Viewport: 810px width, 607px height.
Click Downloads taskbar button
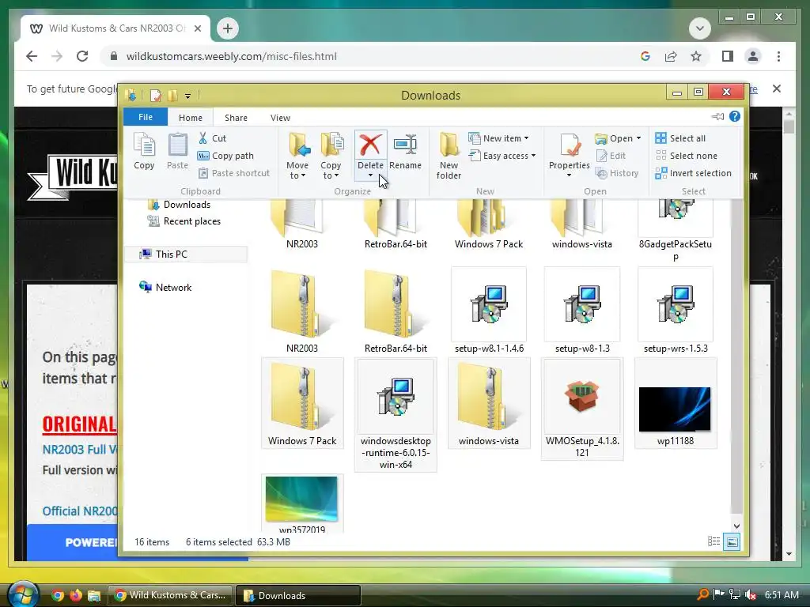(x=298, y=596)
